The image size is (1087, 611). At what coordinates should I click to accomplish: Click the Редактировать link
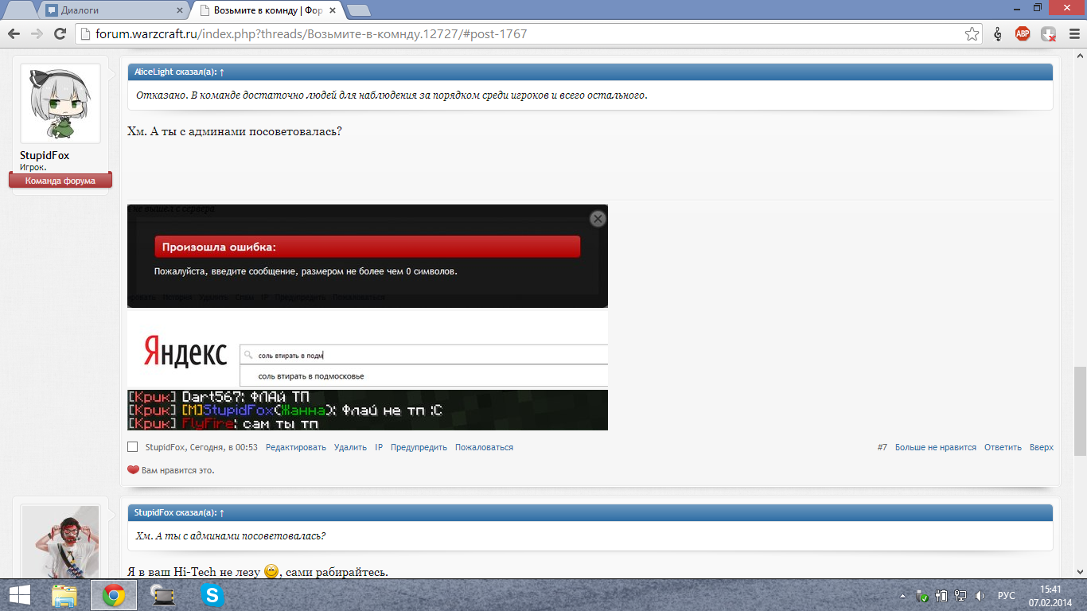(296, 447)
